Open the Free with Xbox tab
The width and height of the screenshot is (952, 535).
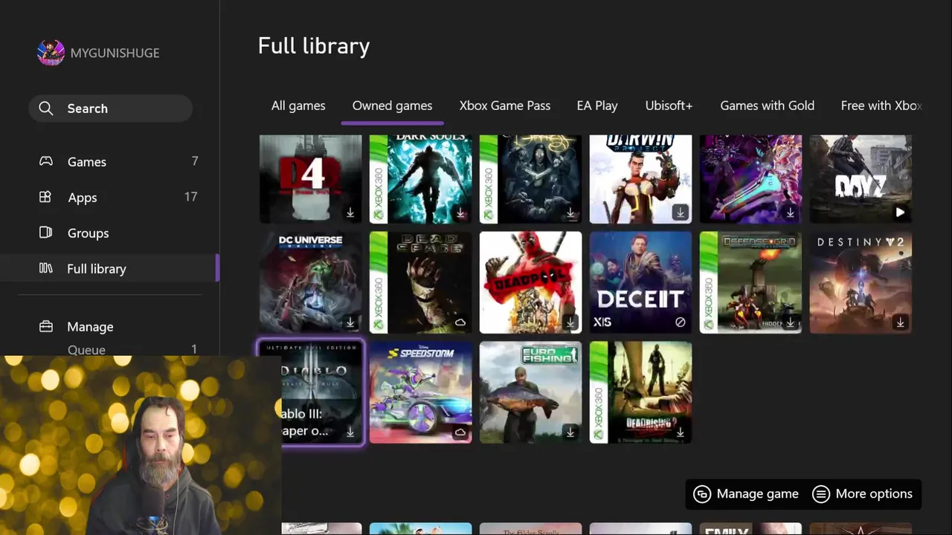pyautogui.click(x=881, y=106)
